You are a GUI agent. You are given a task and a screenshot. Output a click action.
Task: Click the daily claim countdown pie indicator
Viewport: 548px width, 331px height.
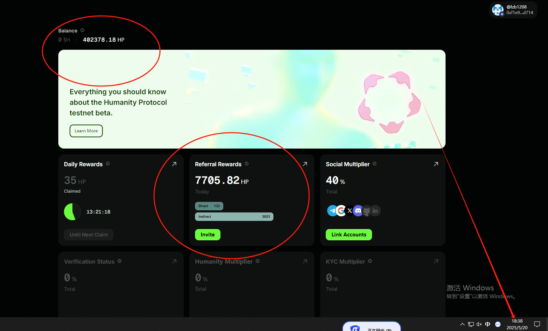(72, 212)
